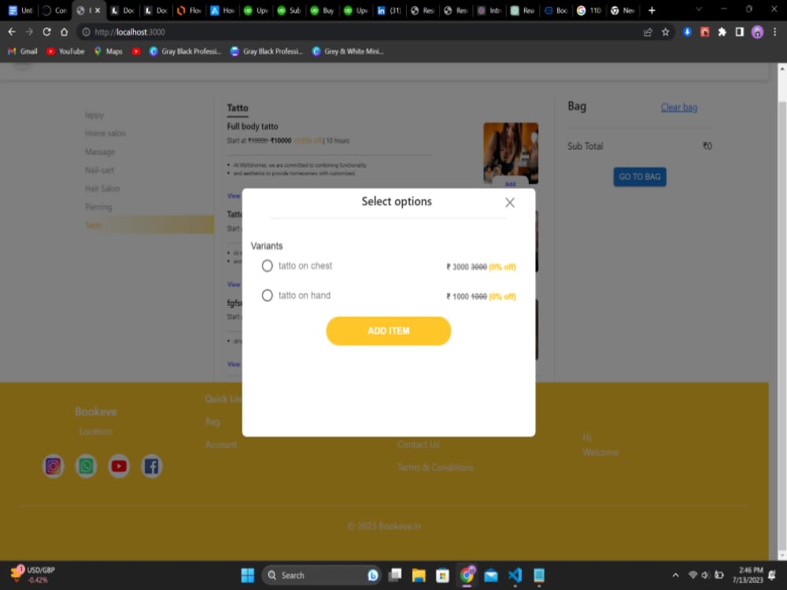This screenshot has height=590, width=787.
Task: Open the extensions puzzle icon
Action: click(x=722, y=32)
